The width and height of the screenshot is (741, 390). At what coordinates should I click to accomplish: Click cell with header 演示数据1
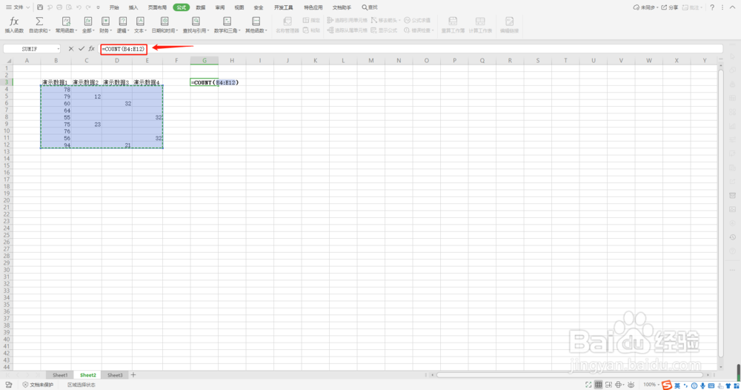pos(56,82)
